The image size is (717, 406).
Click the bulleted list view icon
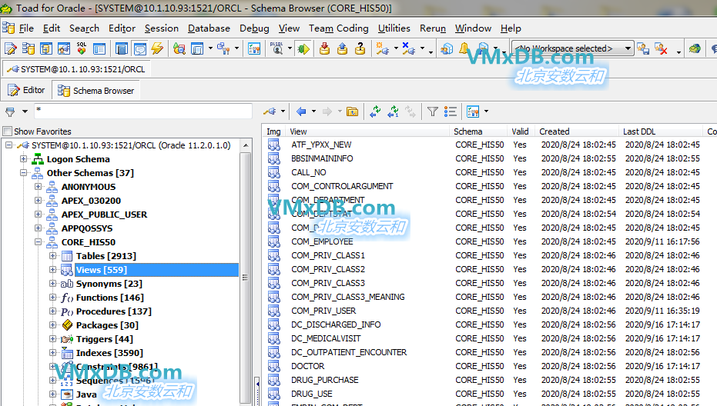coord(450,111)
